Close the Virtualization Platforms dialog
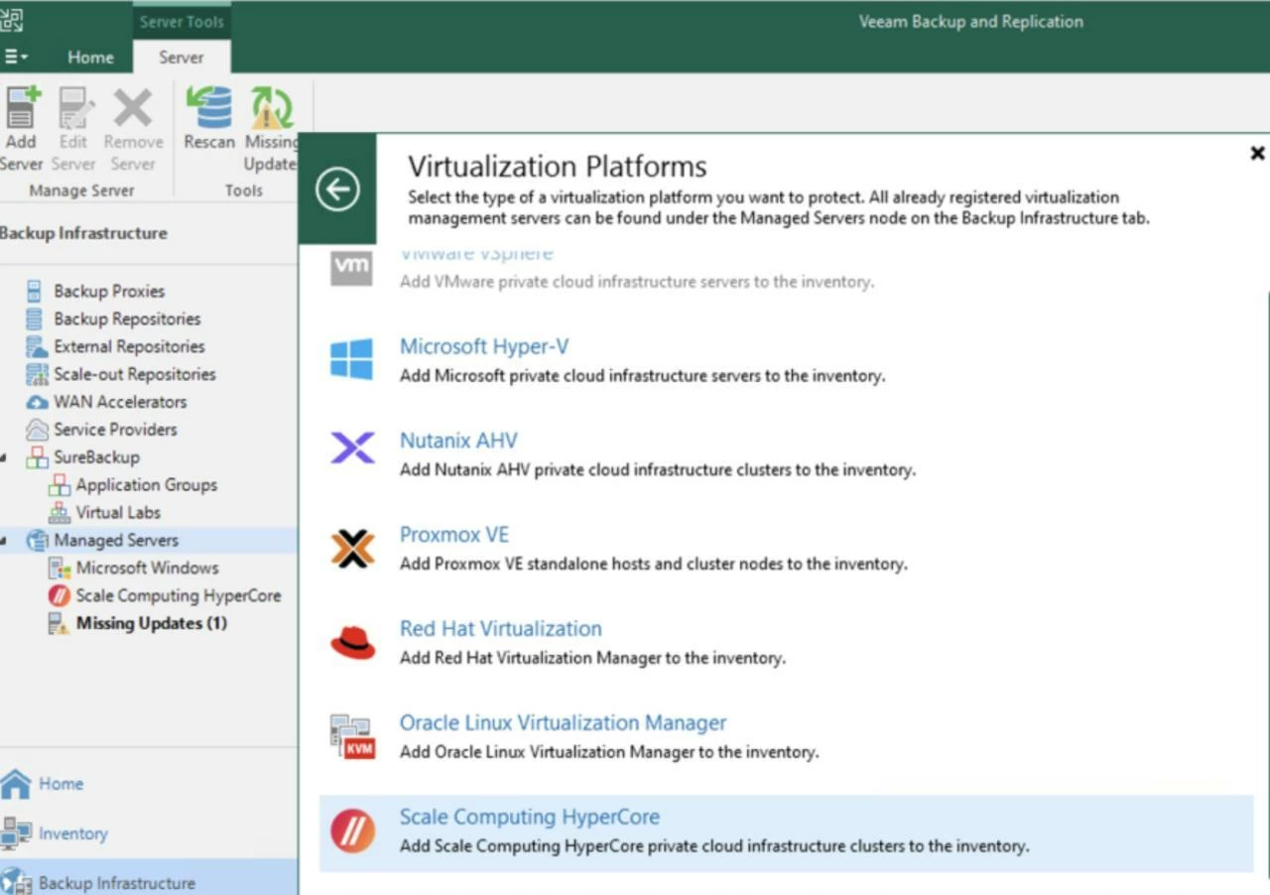 tap(1257, 153)
